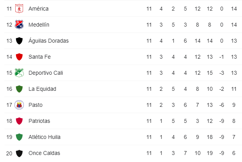Select the black Águilas Doradas shield icon

[x=19, y=41]
